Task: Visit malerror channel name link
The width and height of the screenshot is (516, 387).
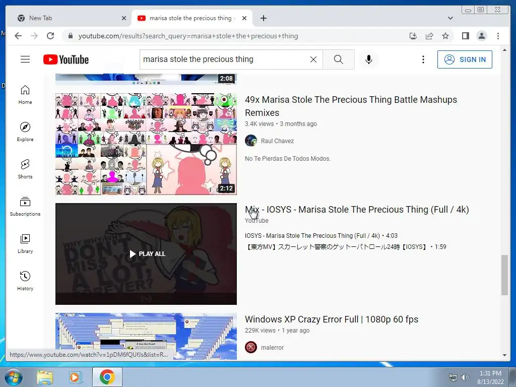Action: 272,347
